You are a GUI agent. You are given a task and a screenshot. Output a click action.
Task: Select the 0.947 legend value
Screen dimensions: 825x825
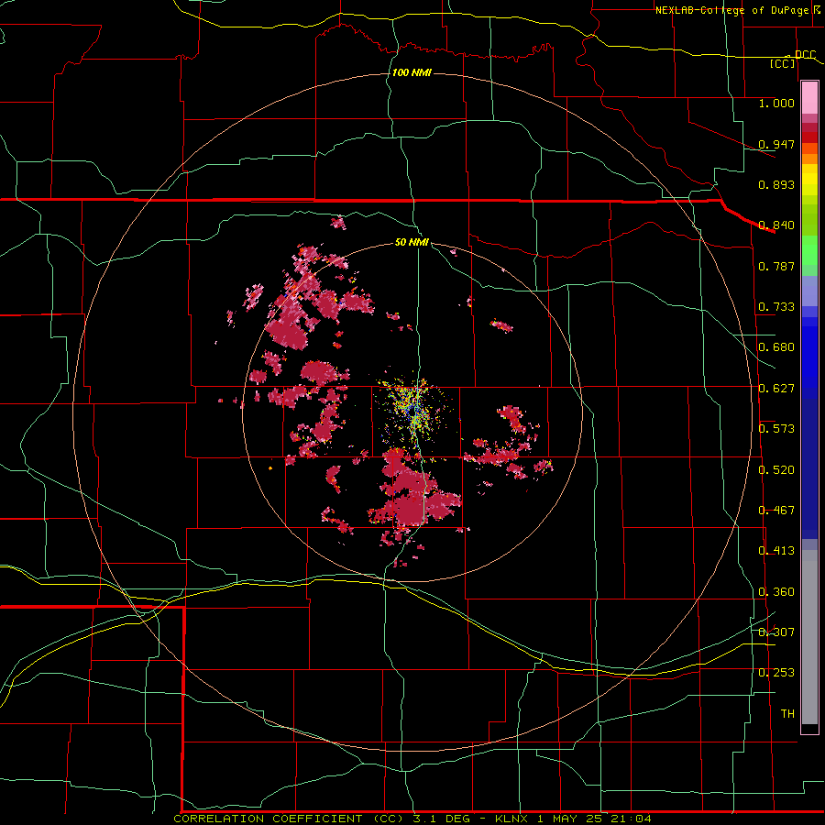(776, 144)
